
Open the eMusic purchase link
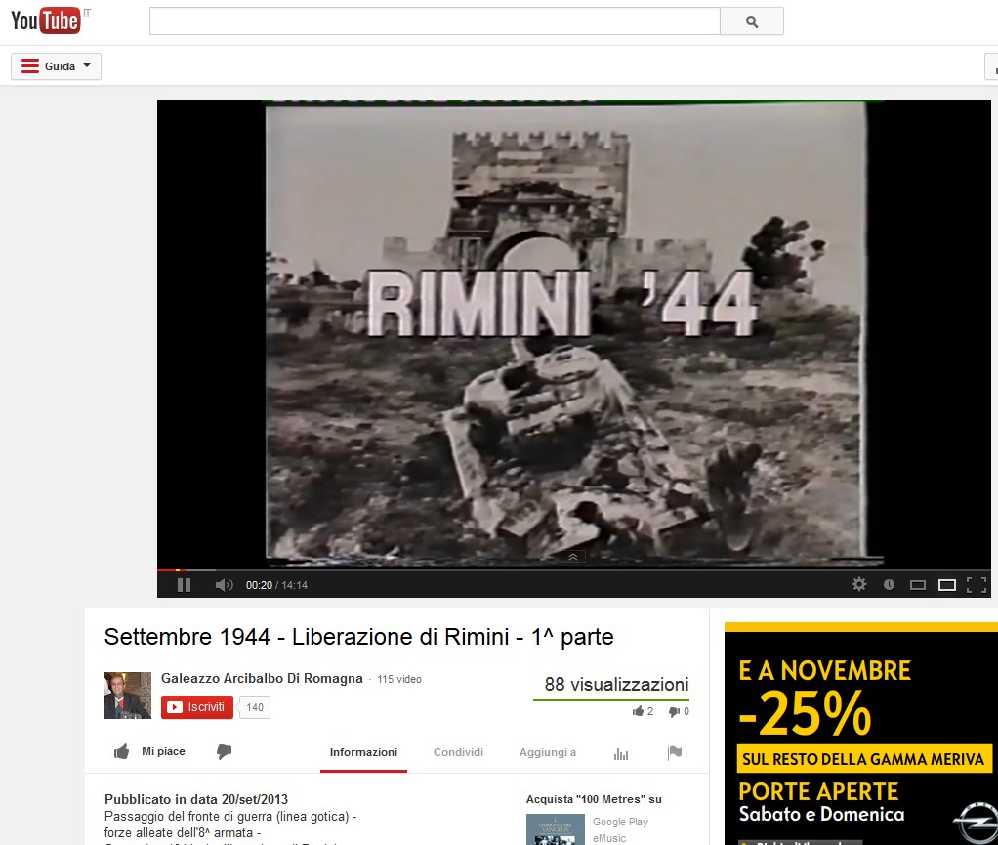tap(609, 838)
